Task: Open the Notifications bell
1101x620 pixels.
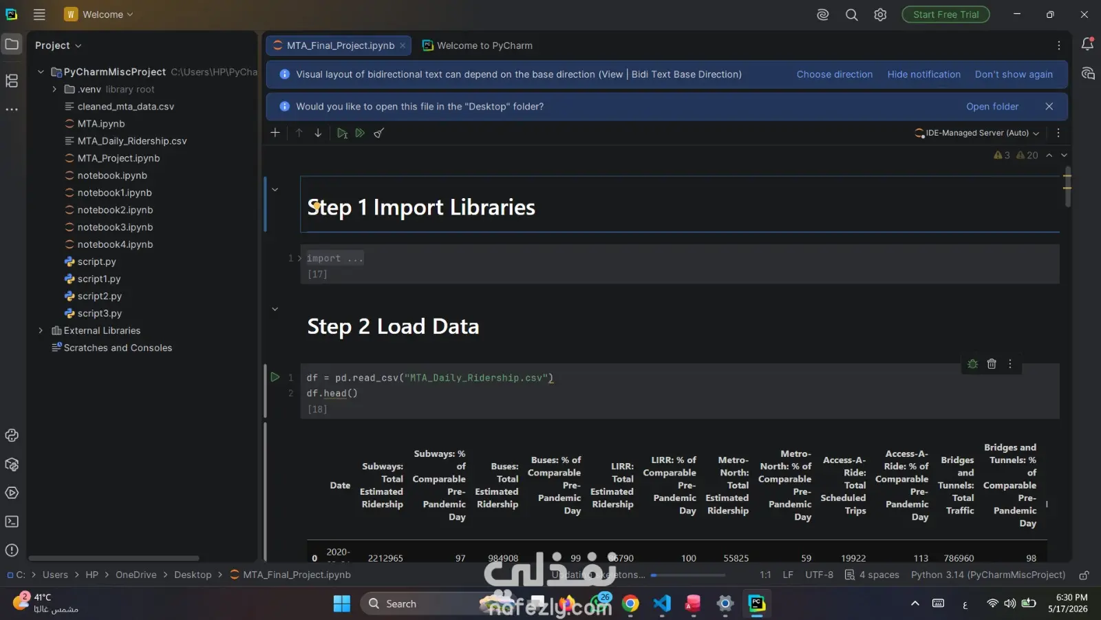Action: [1087, 45]
